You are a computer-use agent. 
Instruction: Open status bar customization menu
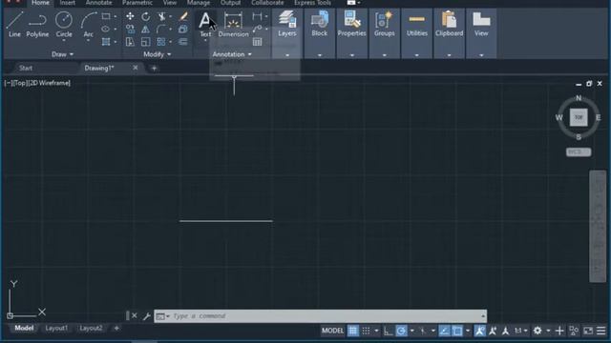point(600,331)
